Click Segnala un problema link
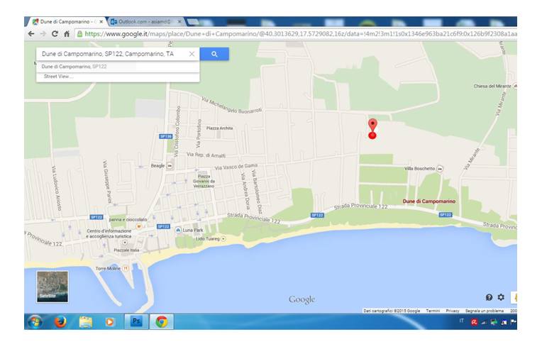Screen dimensions: 542x349 tap(485, 311)
